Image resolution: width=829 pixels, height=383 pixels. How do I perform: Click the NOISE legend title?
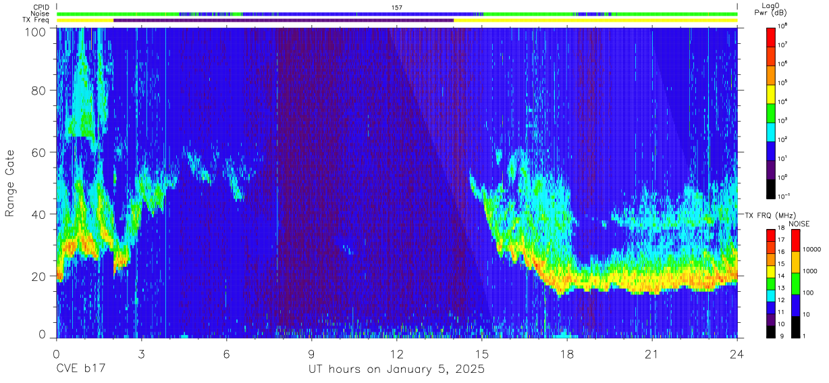coord(800,223)
